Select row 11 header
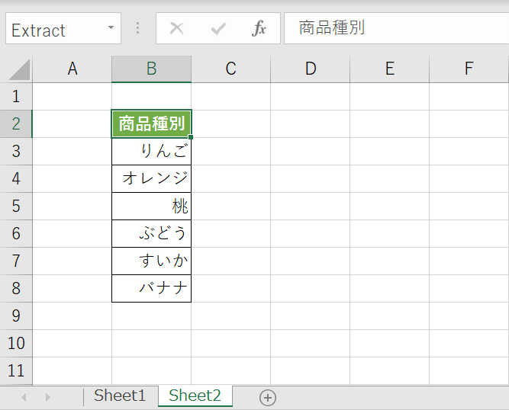This screenshot has width=509, height=410. click(16, 371)
